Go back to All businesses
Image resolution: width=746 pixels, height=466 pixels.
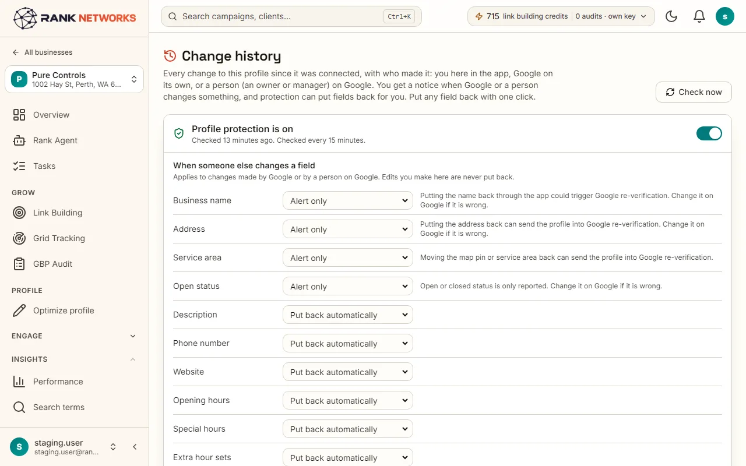[43, 52]
